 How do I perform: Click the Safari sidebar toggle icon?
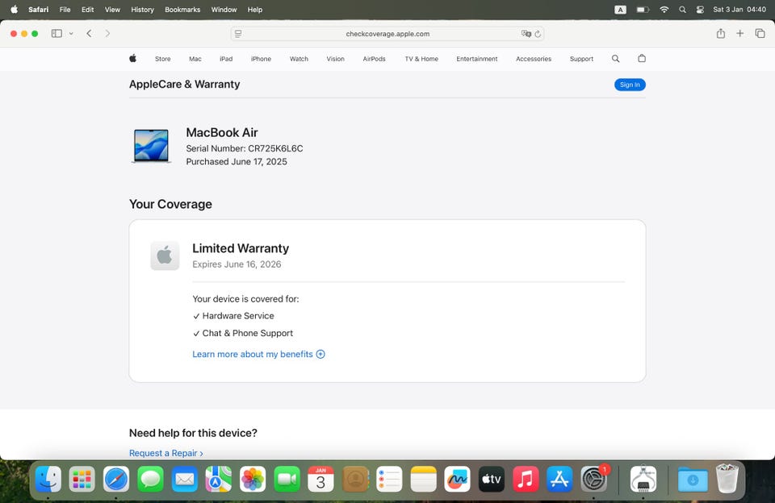point(57,34)
